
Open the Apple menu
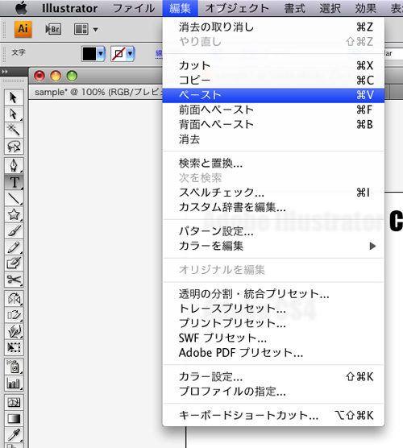[21, 8]
